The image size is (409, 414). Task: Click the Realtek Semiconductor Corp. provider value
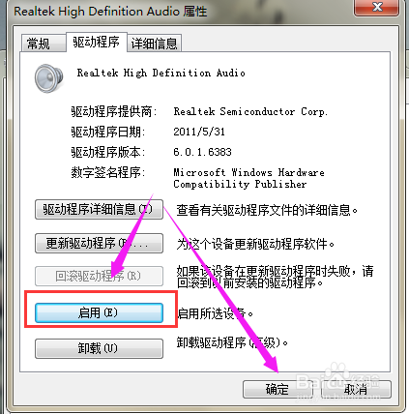(250, 112)
